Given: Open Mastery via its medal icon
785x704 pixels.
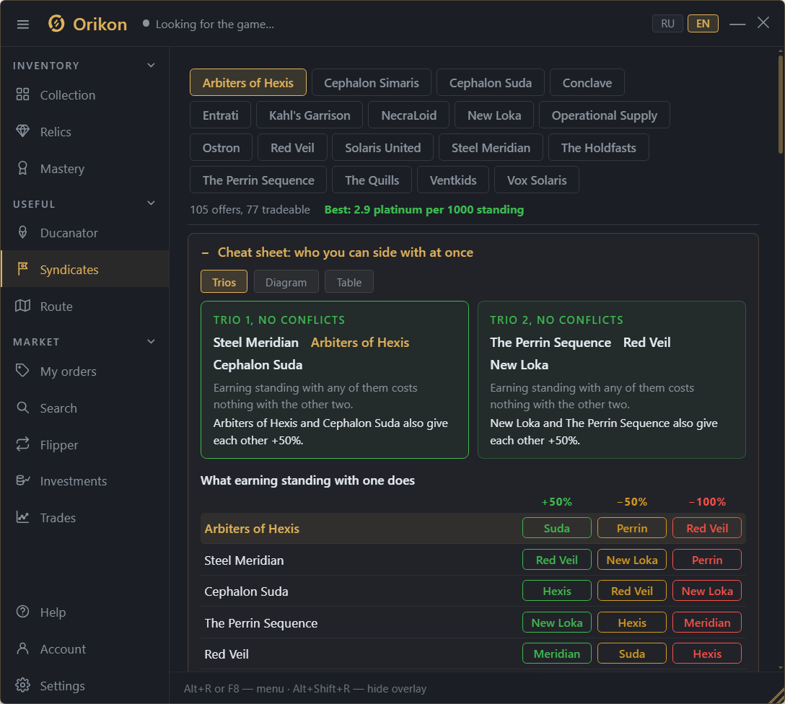Looking at the screenshot, I should [x=22, y=168].
